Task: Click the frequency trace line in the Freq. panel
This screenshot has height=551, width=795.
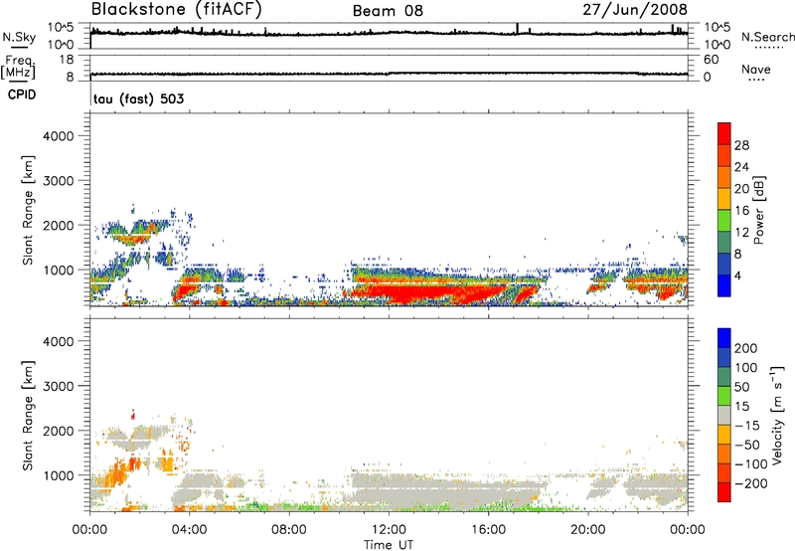Action: click(389, 74)
